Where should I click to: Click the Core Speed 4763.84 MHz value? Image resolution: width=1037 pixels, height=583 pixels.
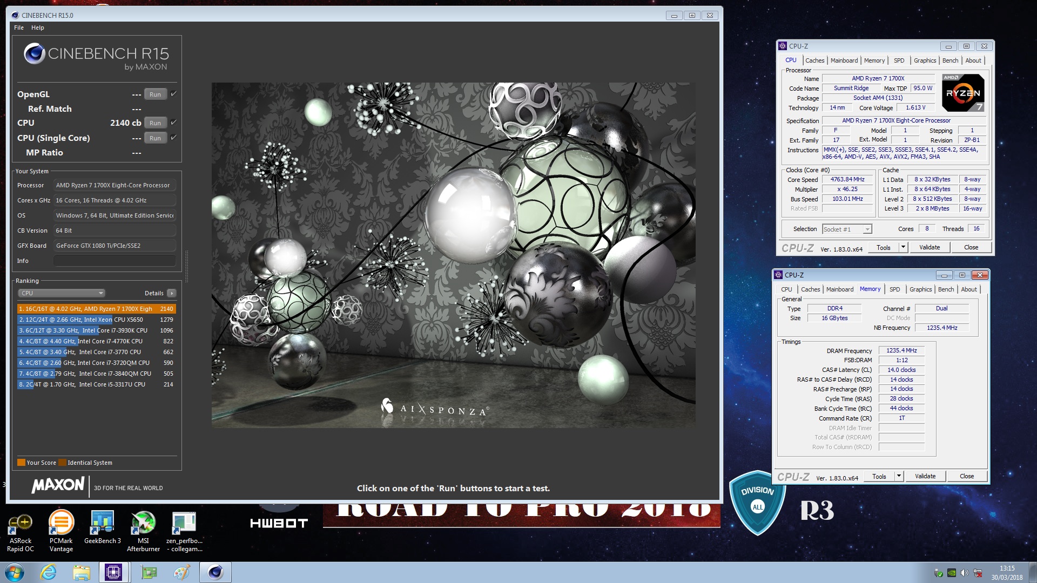click(847, 179)
